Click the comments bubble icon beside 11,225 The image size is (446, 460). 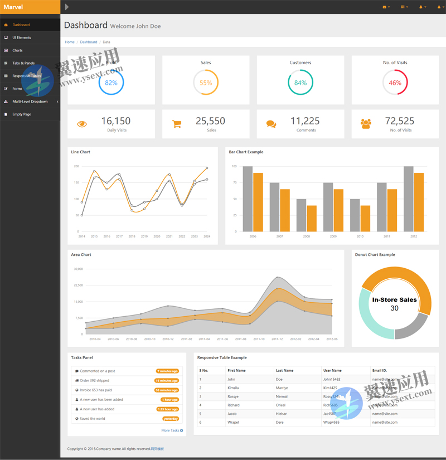tap(271, 124)
